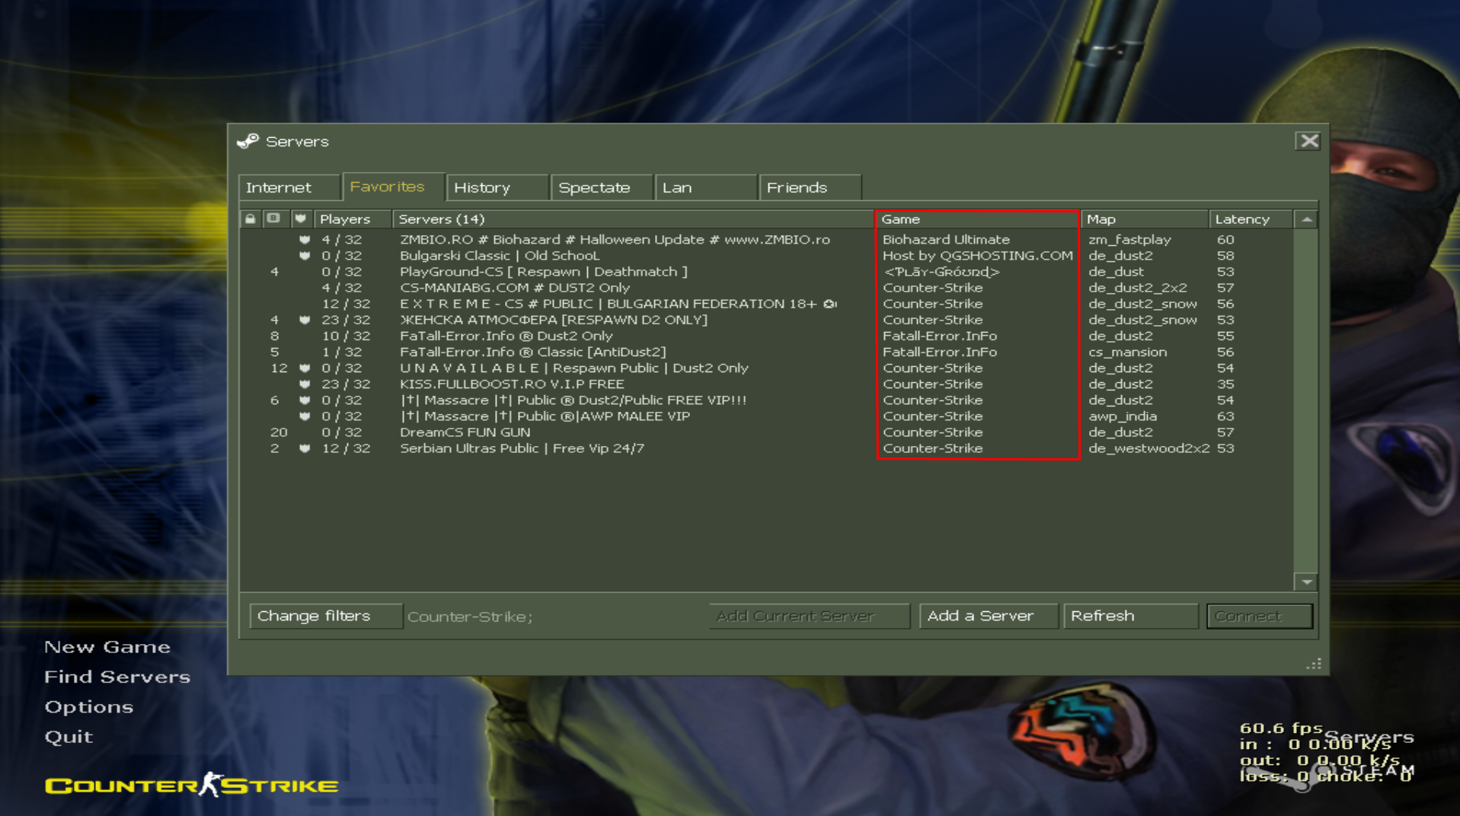The height and width of the screenshot is (816, 1460).
Task: Click Quit in main menu
Action: point(69,737)
